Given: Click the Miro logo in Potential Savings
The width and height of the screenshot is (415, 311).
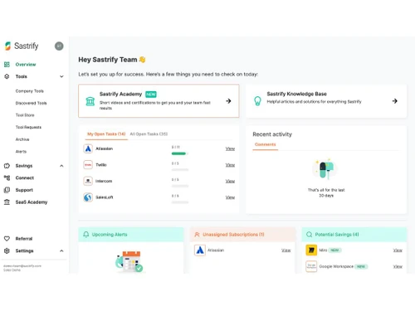Looking at the screenshot, I should 311,250.
